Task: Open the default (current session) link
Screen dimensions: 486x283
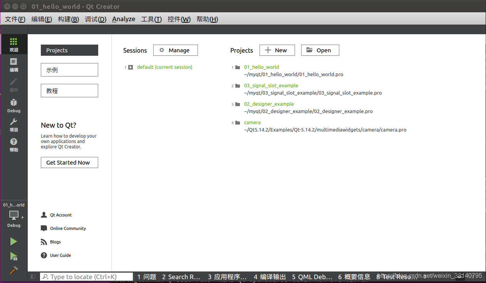Action: click(x=164, y=67)
